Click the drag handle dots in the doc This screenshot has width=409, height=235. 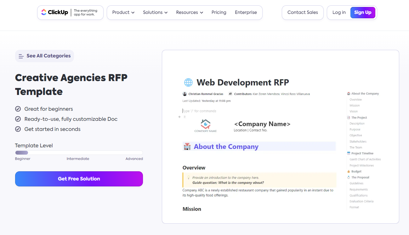(185, 117)
